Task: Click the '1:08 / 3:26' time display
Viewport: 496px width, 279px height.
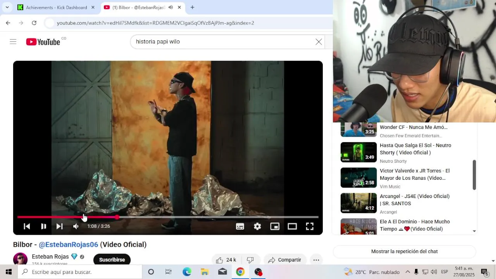Action: [x=98, y=226]
